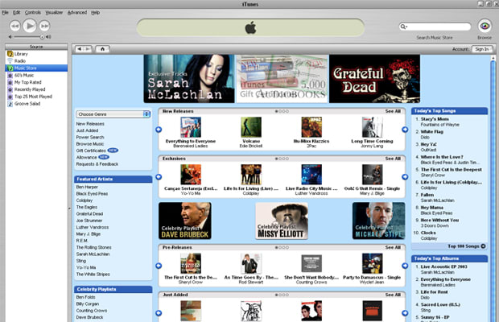Click the Allowance link
The height and width of the screenshot is (322, 499).
click(x=86, y=157)
